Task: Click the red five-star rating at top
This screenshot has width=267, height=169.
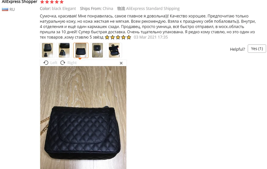Action: click(x=52, y=2)
